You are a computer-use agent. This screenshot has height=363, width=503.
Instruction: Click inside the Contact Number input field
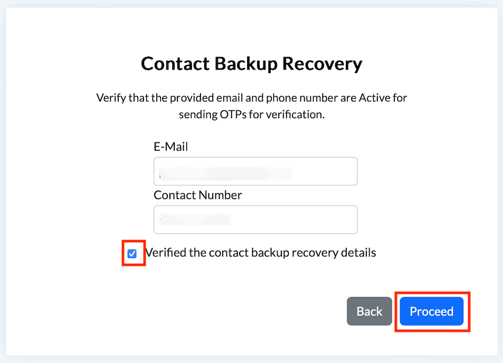(255, 219)
